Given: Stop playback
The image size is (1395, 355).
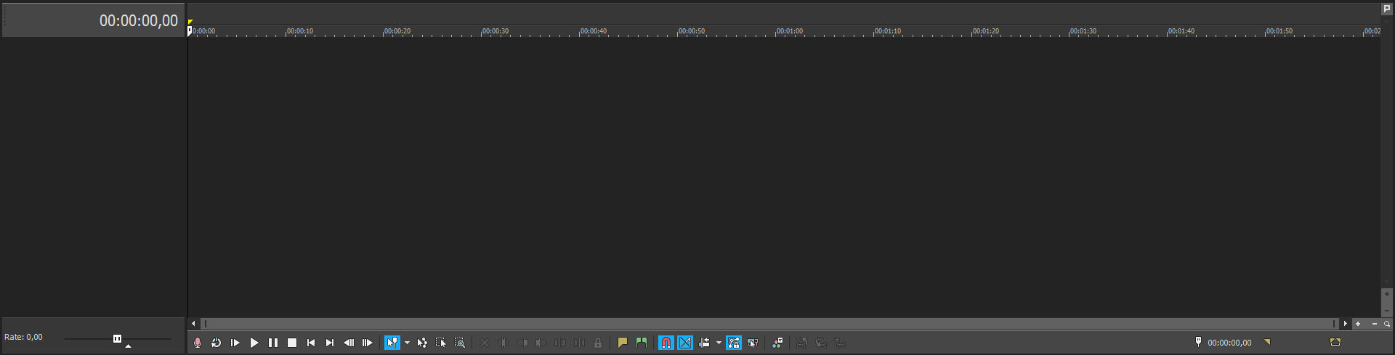Looking at the screenshot, I should [292, 343].
